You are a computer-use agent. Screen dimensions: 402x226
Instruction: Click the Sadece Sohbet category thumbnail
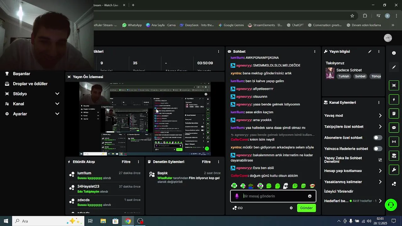click(330, 73)
